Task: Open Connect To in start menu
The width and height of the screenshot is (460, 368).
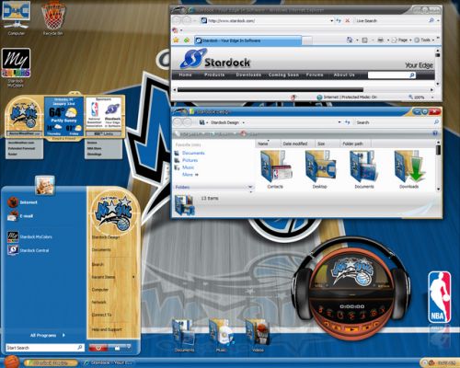Action: point(101,315)
